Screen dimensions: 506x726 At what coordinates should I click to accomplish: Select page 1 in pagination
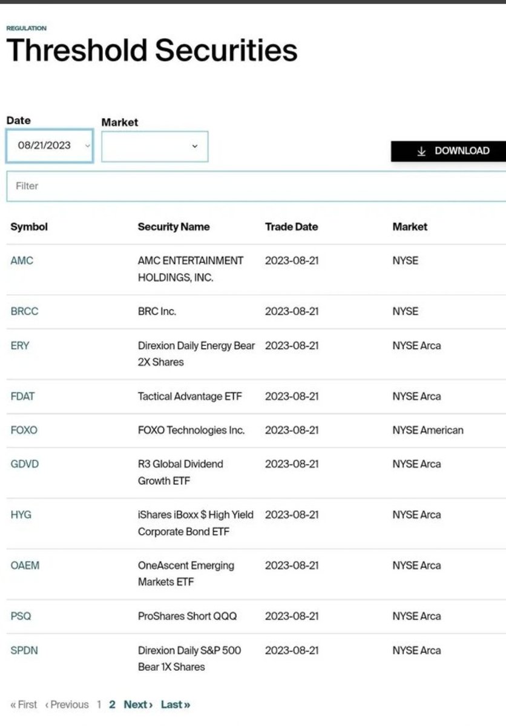(99, 704)
